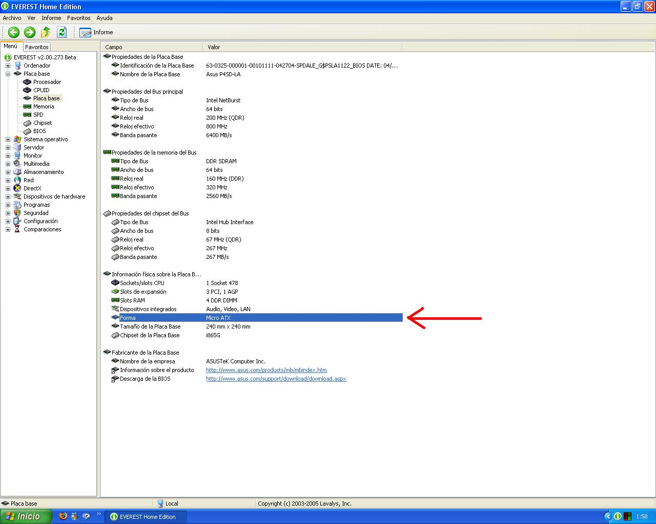656x524 pixels.
Task: Open the Archivo menu
Action: pos(12,18)
